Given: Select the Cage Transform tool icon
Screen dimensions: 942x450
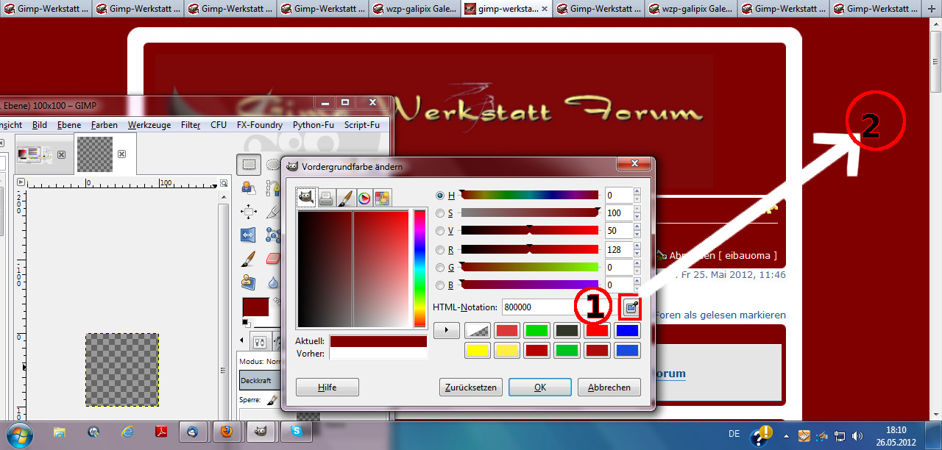Looking at the screenshot, I should point(273,235).
